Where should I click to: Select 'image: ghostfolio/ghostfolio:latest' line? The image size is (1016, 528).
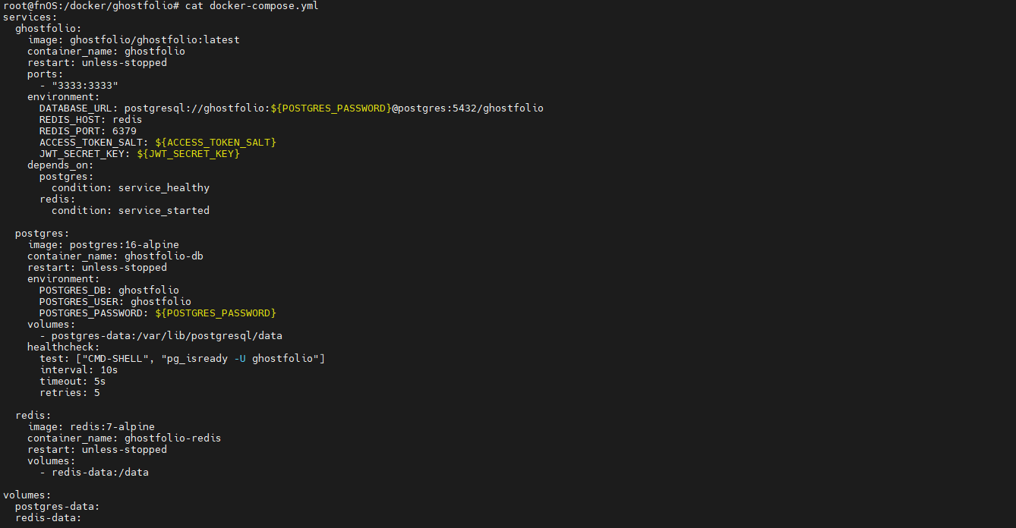pos(134,40)
